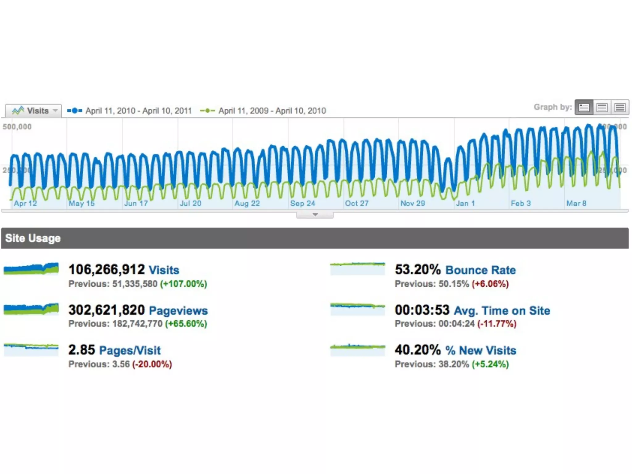Image resolution: width=632 pixels, height=474 pixels.
Task: Click the blue 2010-2011 date range legend marker
Action: point(75,110)
